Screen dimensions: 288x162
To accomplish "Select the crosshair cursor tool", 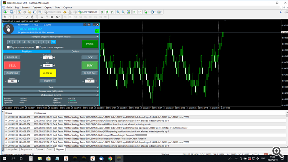I will coord(10,17).
